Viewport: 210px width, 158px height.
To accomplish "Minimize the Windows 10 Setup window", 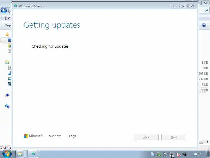I will pyautogui.click(x=175, y=6).
